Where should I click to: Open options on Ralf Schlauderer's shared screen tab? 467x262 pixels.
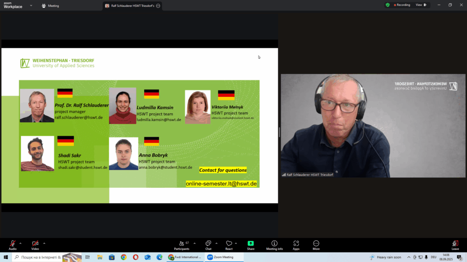(158, 6)
